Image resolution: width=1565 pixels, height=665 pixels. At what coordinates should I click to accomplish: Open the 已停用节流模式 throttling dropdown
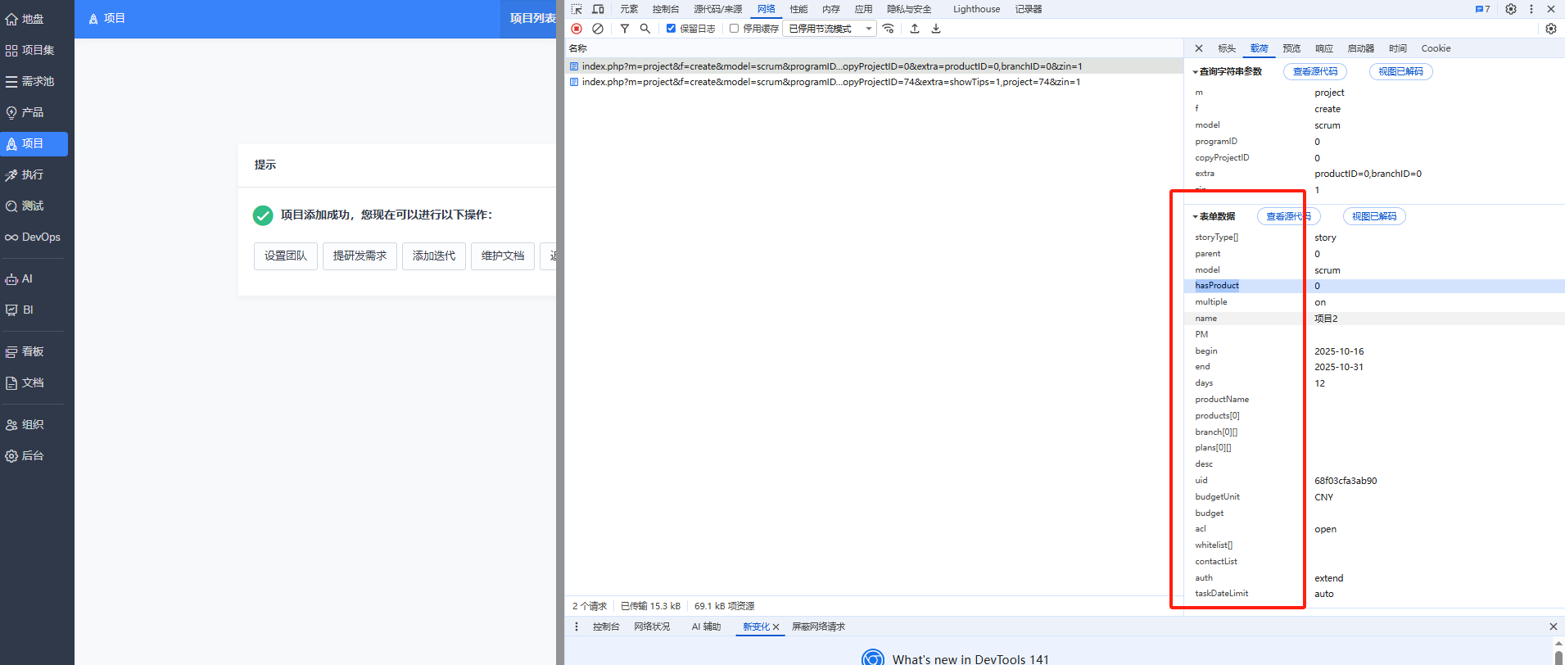830,29
